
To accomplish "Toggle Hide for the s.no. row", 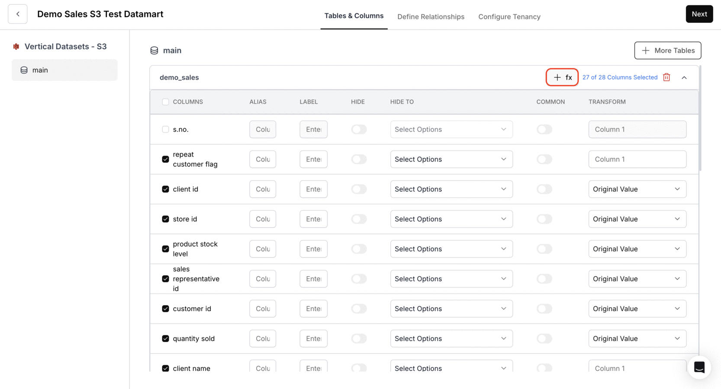I will click(359, 129).
